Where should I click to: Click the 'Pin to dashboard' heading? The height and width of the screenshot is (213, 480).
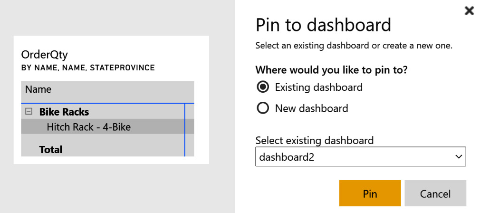323,25
